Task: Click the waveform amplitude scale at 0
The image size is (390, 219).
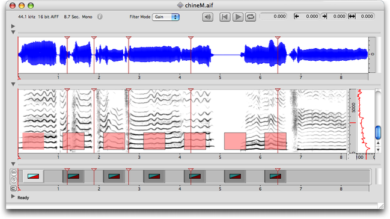Action: 372,54
